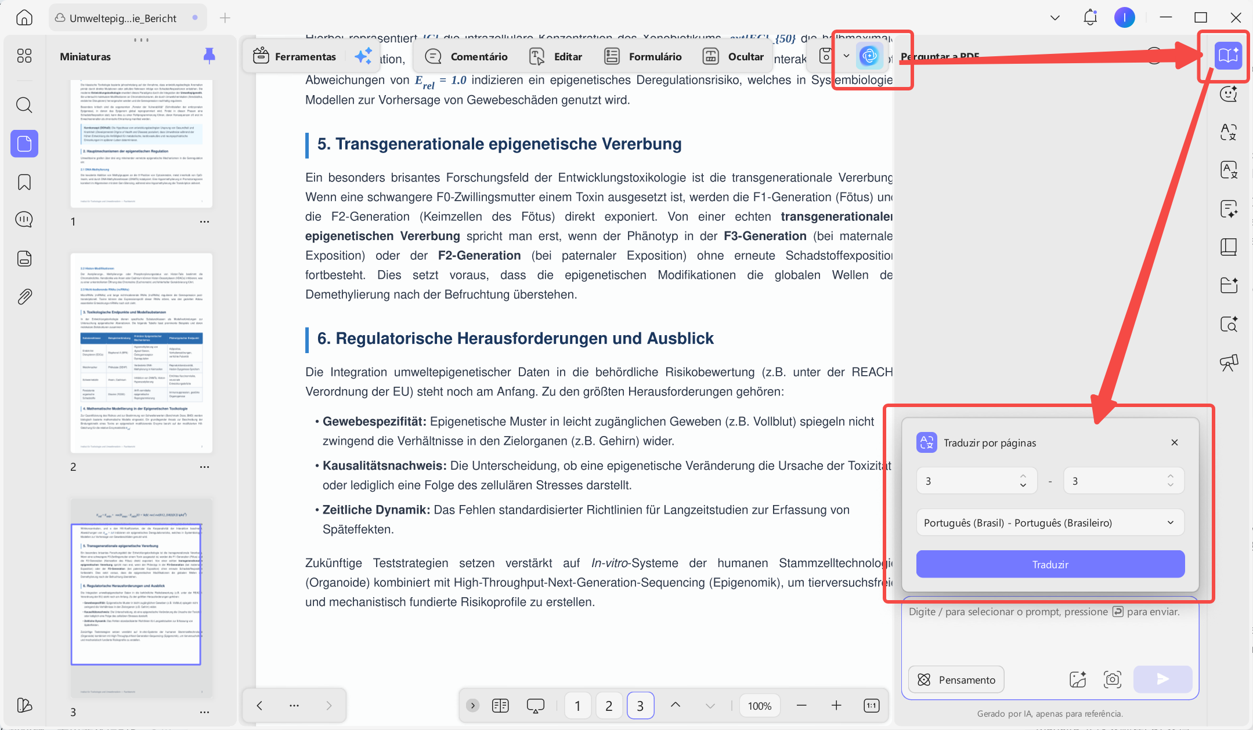Open the form fields panel icon in sidebar

coord(24,259)
